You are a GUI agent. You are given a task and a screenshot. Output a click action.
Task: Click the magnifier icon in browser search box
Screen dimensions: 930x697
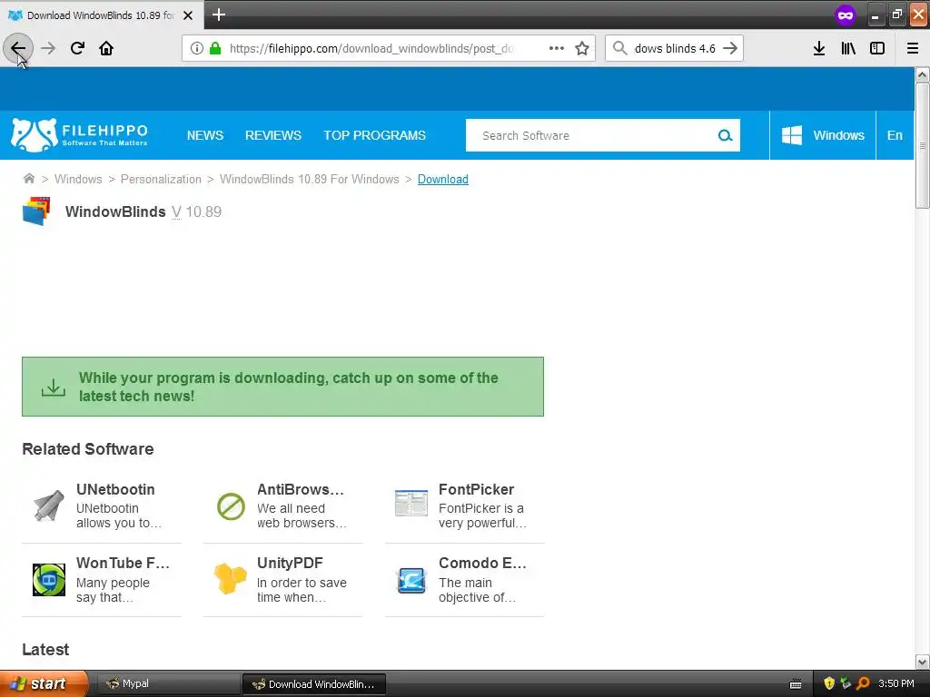click(x=619, y=48)
